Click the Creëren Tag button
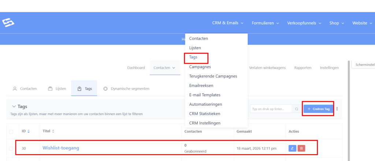The width and height of the screenshot is (375, 161). [318, 109]
